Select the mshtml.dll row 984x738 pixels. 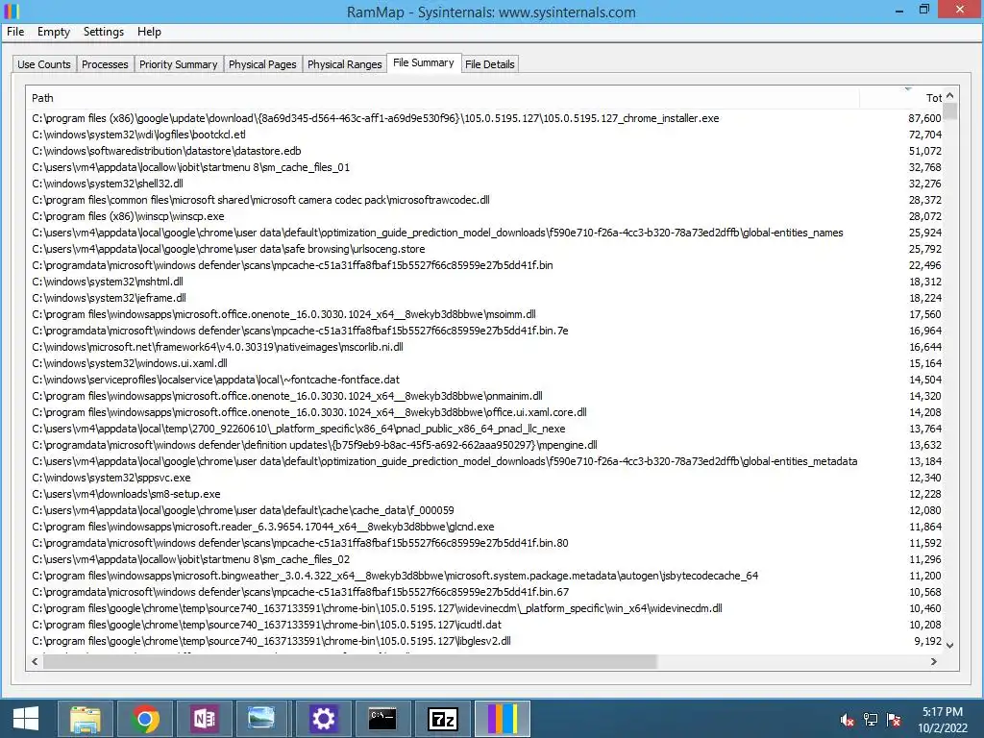click(x=486, y=282)
